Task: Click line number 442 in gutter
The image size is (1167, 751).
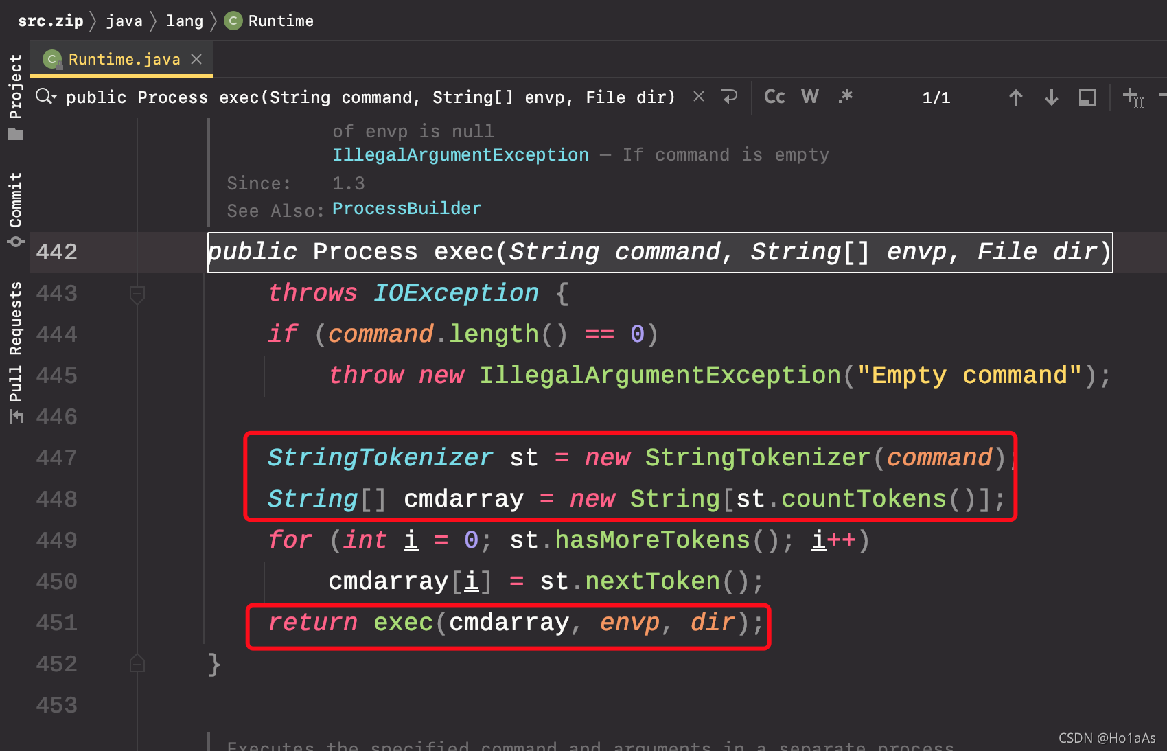Action: [x=56, y=252]
